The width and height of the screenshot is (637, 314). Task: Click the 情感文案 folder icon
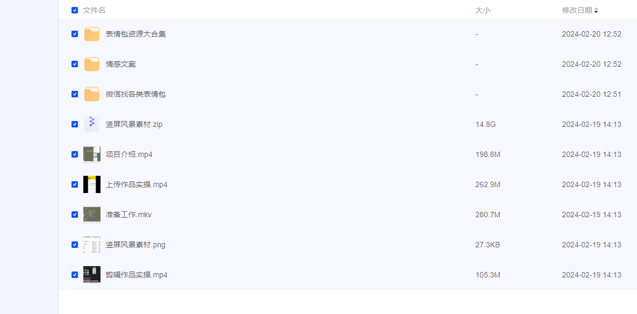pos(92,64)
